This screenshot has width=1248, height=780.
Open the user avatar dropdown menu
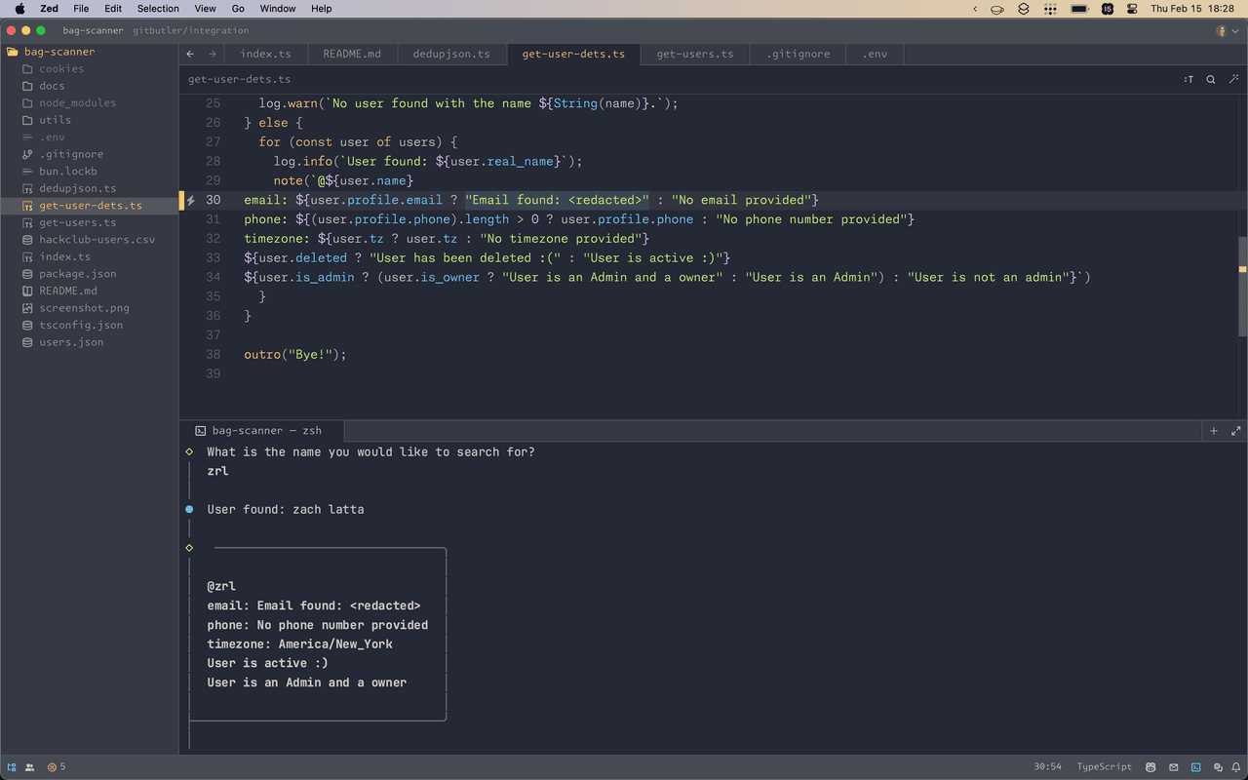1227,30
